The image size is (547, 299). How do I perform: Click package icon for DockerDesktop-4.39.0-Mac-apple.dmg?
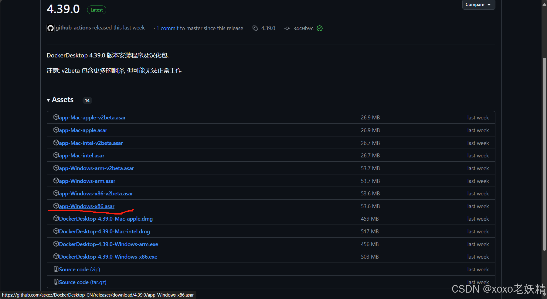click(x=56, y=218)
